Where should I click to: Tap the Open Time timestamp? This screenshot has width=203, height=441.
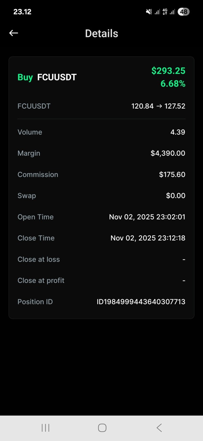(x=147, y=217)
